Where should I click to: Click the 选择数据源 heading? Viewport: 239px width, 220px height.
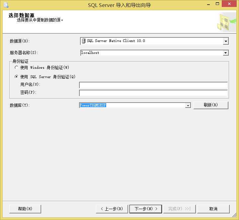click(x=21, y=15)
